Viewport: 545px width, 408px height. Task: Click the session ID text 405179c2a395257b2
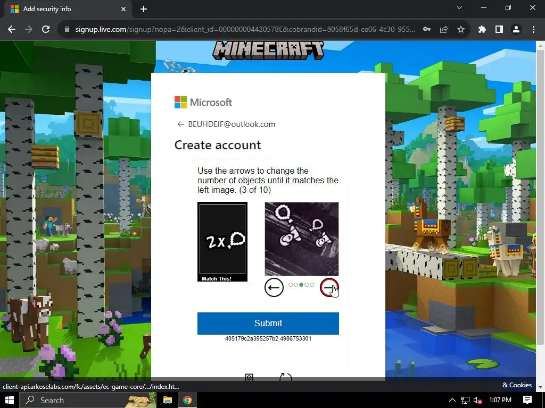268,338
